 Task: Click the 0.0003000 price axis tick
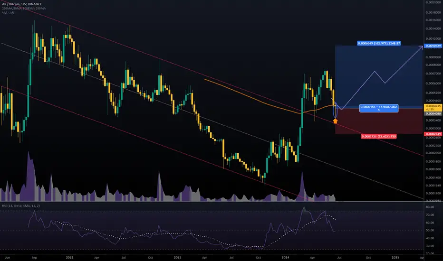pyautogui.click(x=433, y=129)
